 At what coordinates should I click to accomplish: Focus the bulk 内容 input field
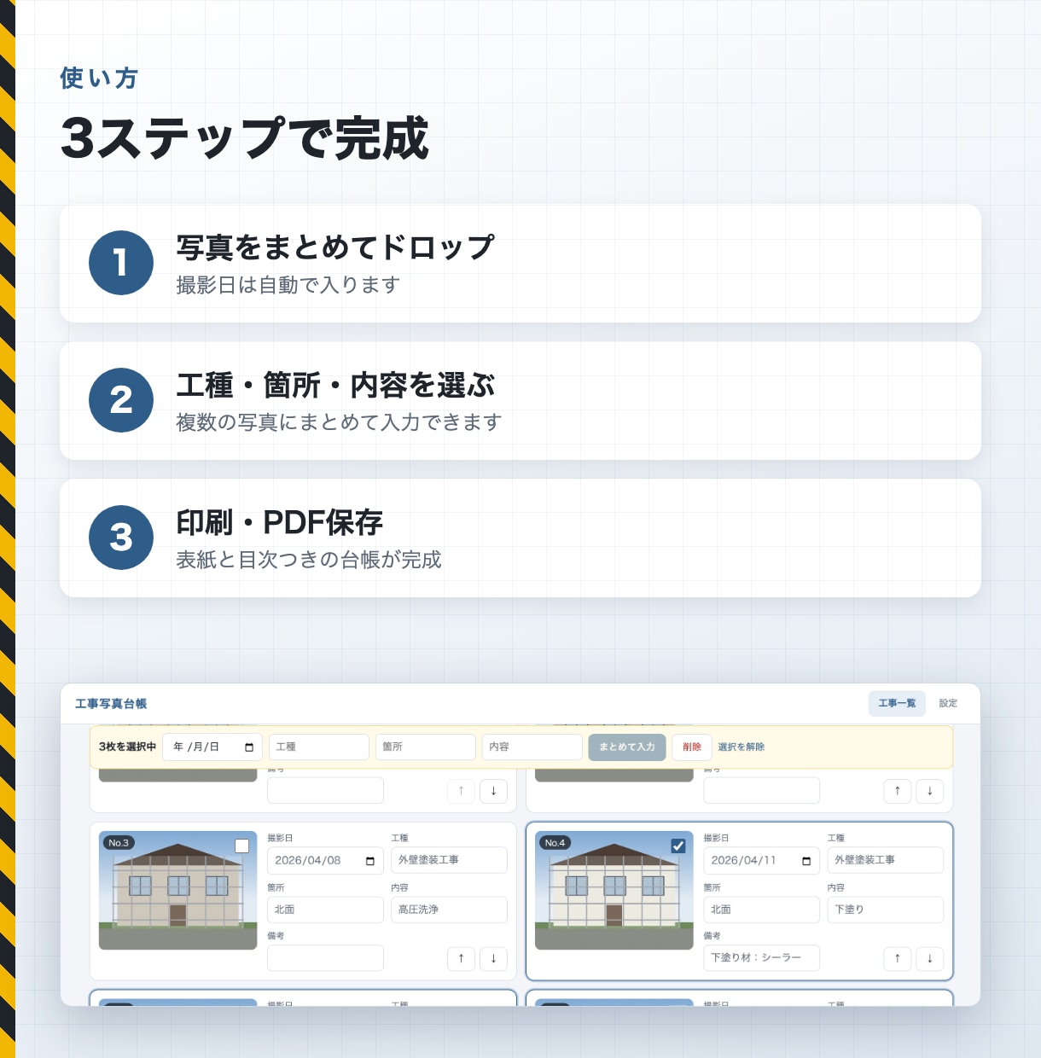click(x=532, y=747)
